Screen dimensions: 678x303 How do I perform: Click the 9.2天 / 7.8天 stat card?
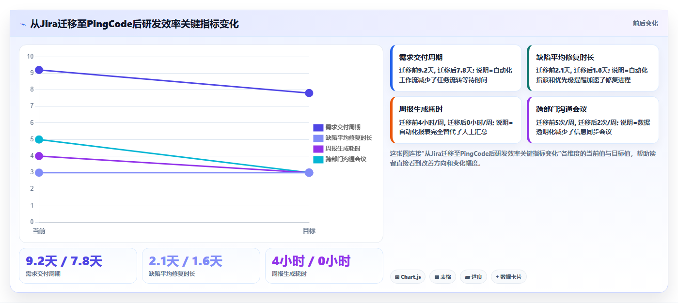tap(78, 266)
